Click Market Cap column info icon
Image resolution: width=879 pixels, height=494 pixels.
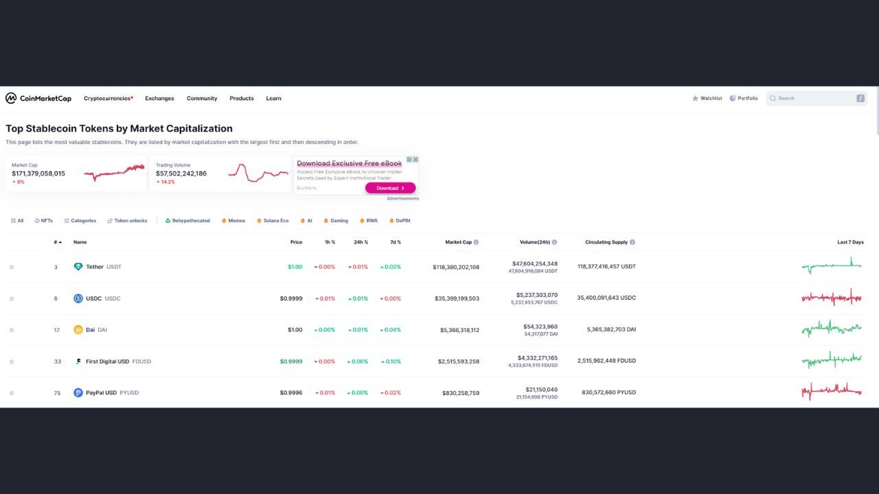(x=476, y=242)
